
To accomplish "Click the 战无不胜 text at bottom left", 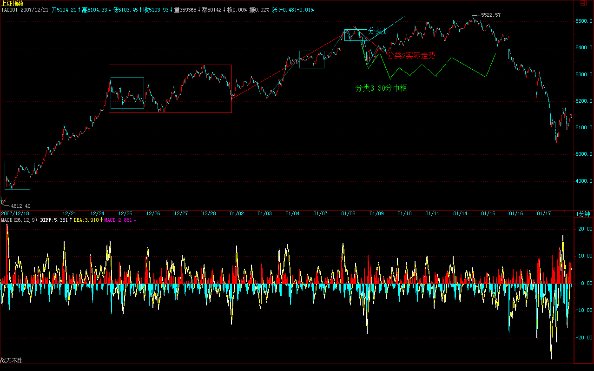I will (x=11, y=360).
